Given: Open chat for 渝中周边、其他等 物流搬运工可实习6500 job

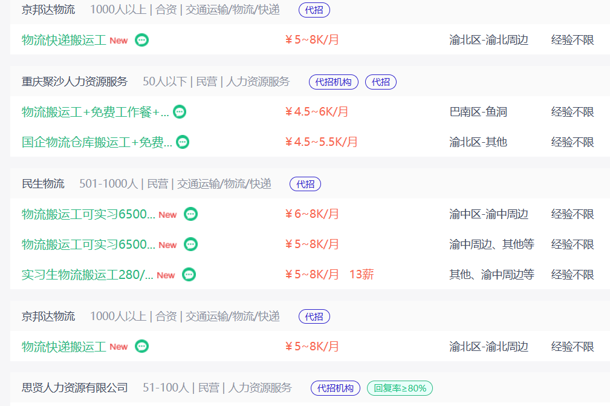Looking at the screenshot, I should point(191,244).
